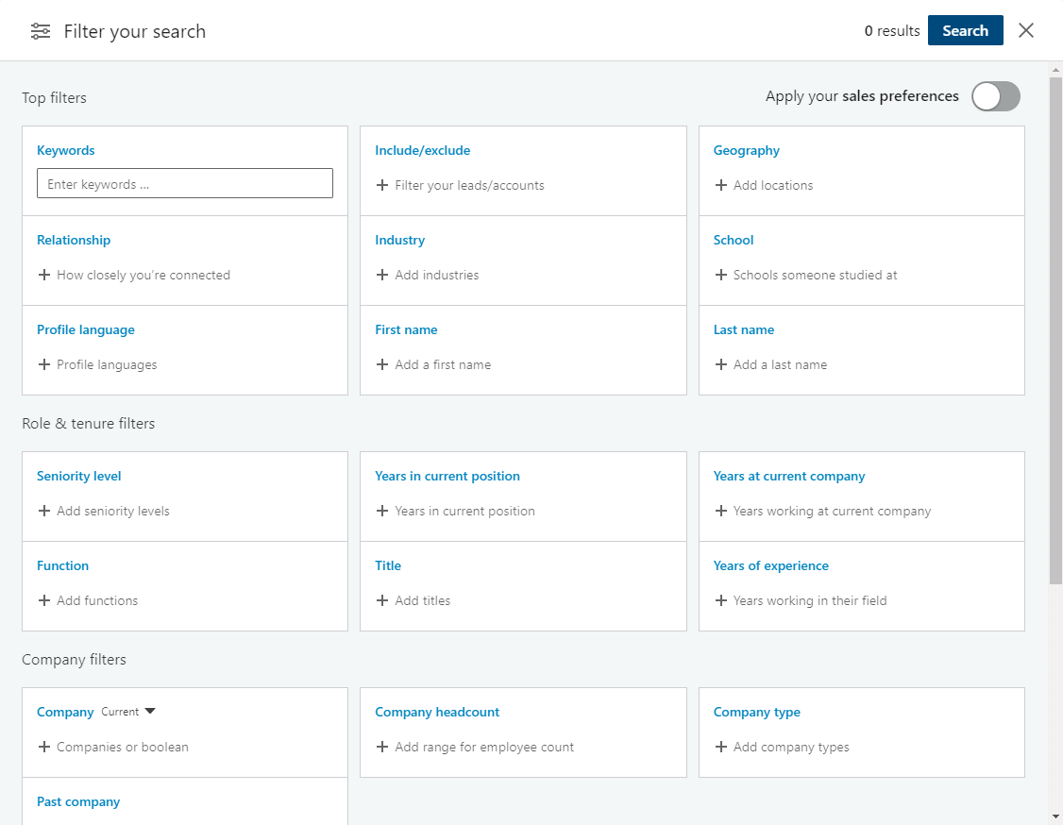This screenshot has height=825, width=1063.
Task: Click the Add industries text
Action: tap(436, 275)
